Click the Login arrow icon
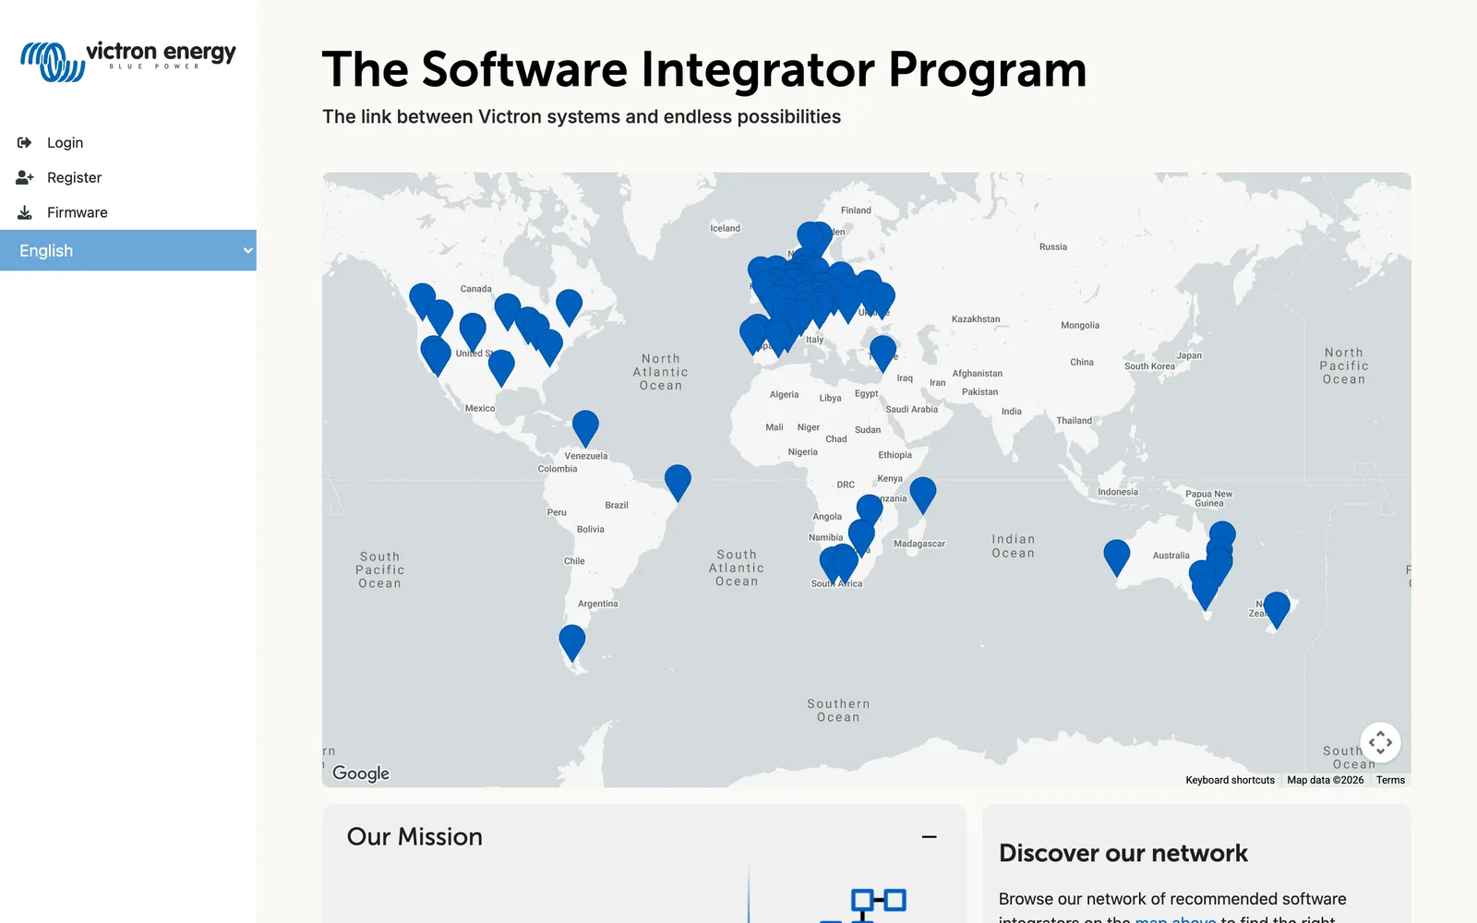Viewport: 1477px width, 923px height. [25, 142]
